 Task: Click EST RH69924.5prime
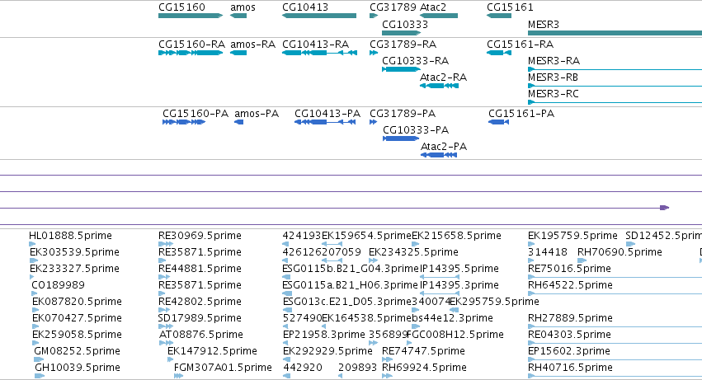[425, 368]
